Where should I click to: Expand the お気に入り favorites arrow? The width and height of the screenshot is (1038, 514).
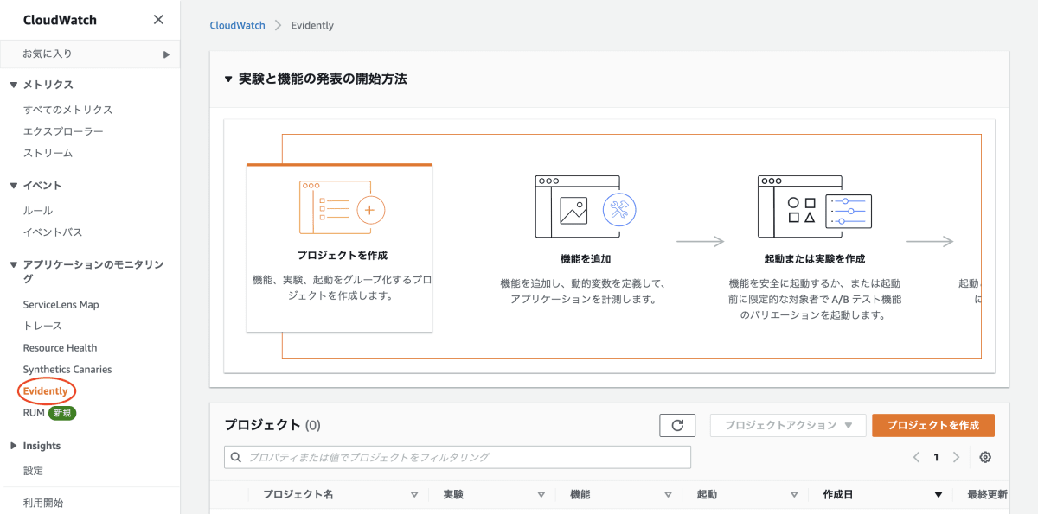pyautogui.click(x=166, y=54)
